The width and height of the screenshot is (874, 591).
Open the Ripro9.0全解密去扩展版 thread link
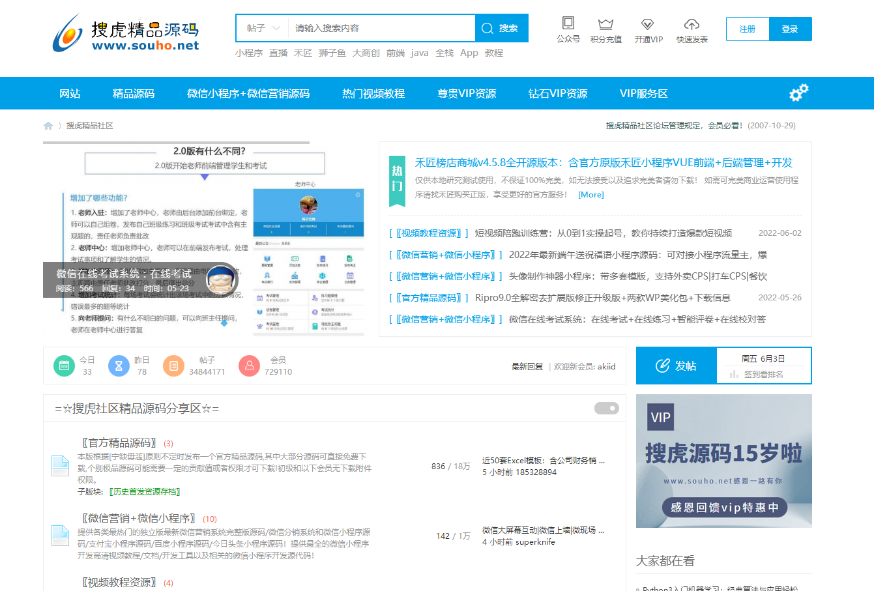[x=603, y=298]
